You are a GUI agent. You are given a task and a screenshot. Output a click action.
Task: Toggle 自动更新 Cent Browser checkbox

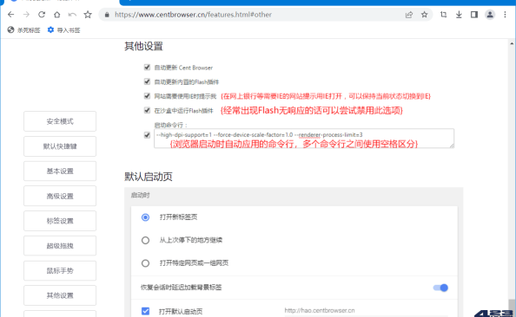click(147, 68)
